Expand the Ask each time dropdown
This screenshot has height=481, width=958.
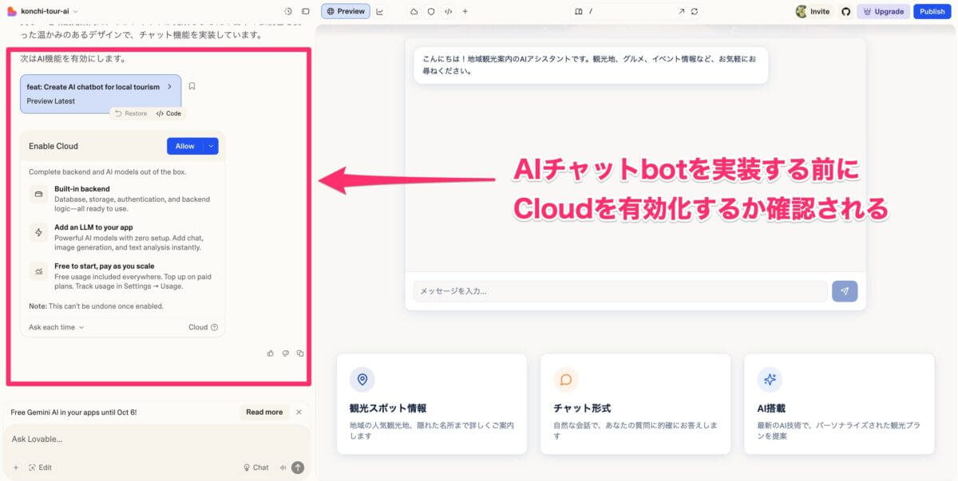coord(57,327)
